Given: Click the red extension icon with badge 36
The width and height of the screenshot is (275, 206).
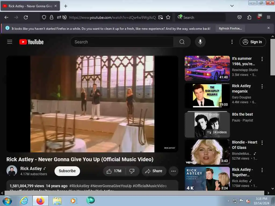Looking at the screenshot, I should click(259, 17).
